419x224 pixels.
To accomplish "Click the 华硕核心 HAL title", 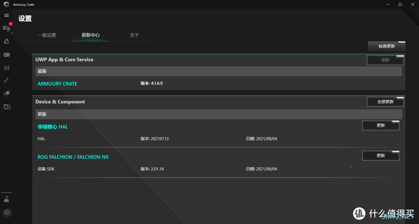I will [x=53, y=127].
